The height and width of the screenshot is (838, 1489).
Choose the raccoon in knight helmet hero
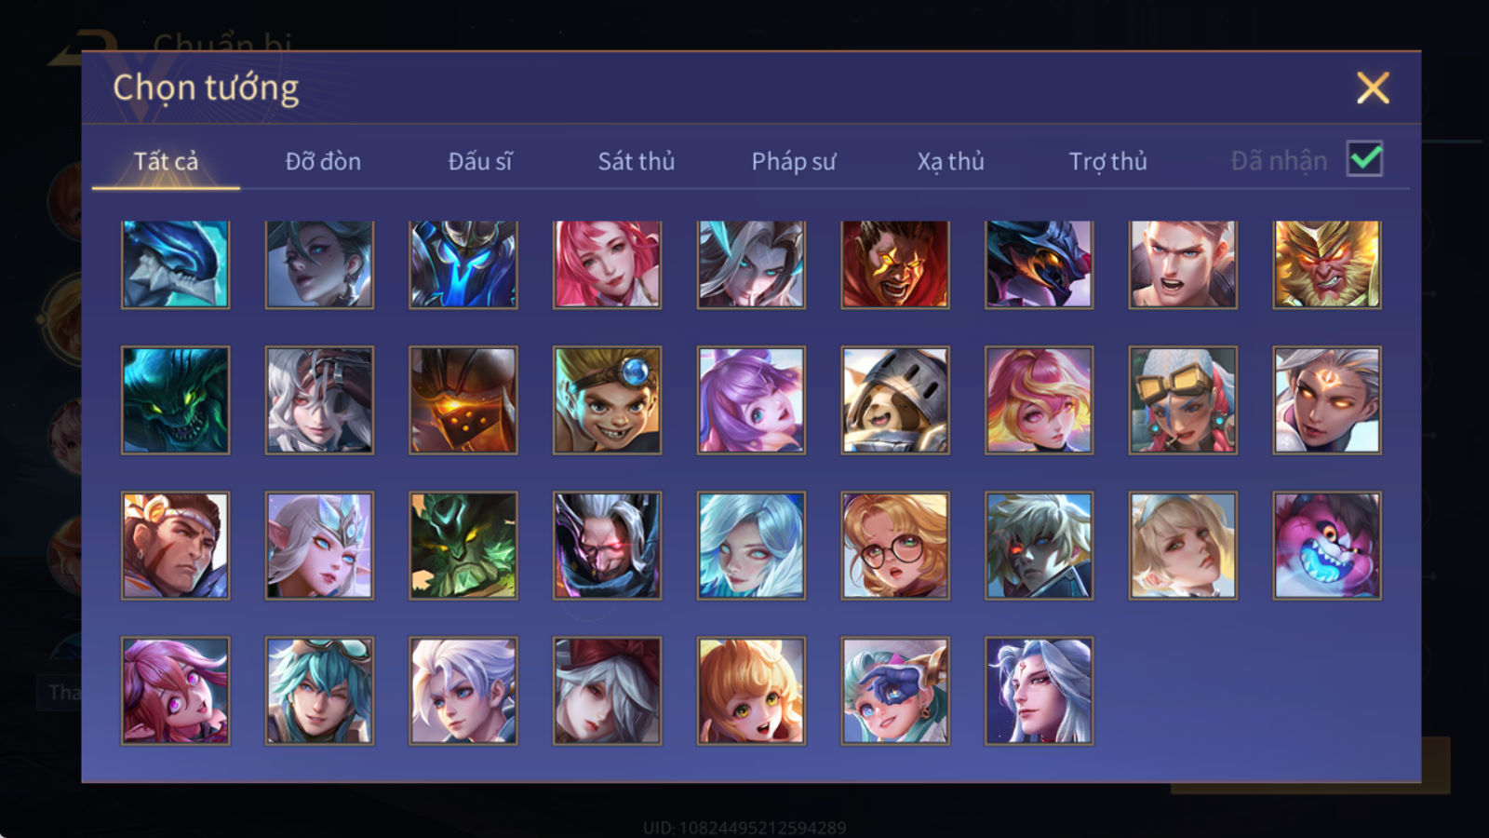coord(895,400)
